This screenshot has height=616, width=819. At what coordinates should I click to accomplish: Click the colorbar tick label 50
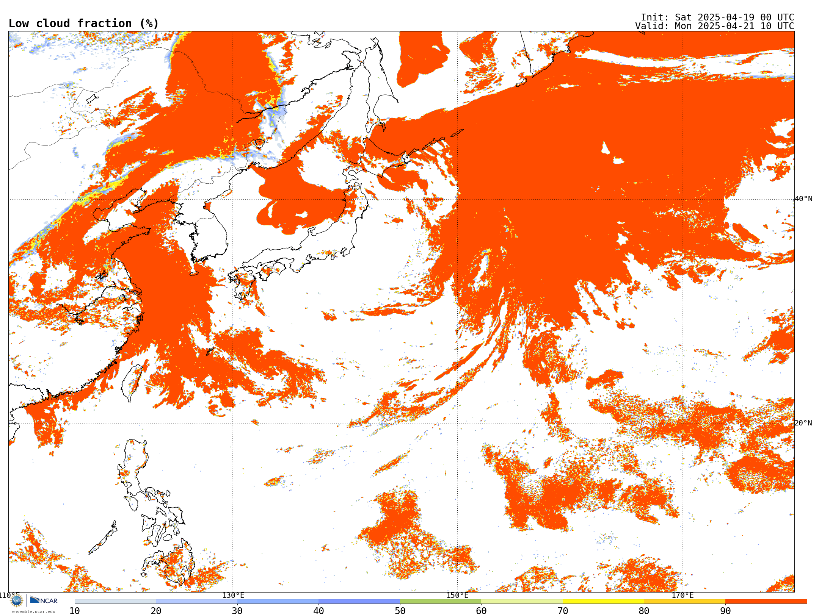(400, 611)
